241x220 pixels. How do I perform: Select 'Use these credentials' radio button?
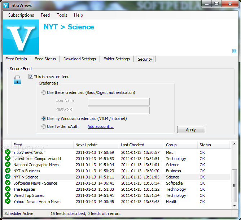44,92
